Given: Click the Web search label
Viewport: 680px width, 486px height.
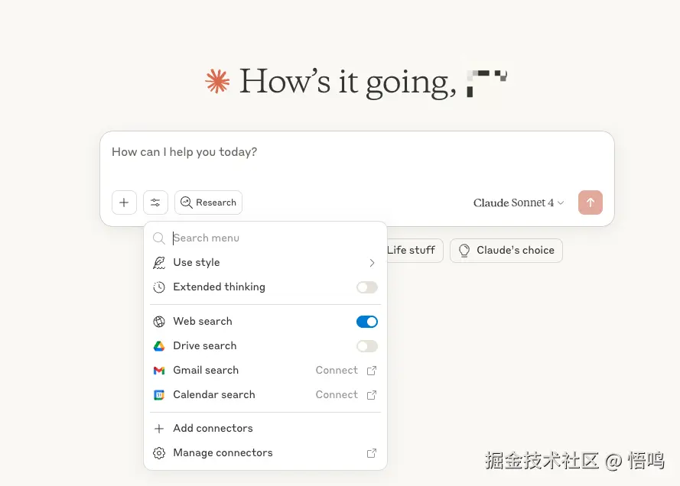Looking at the screenshot, I should [203, 322].
